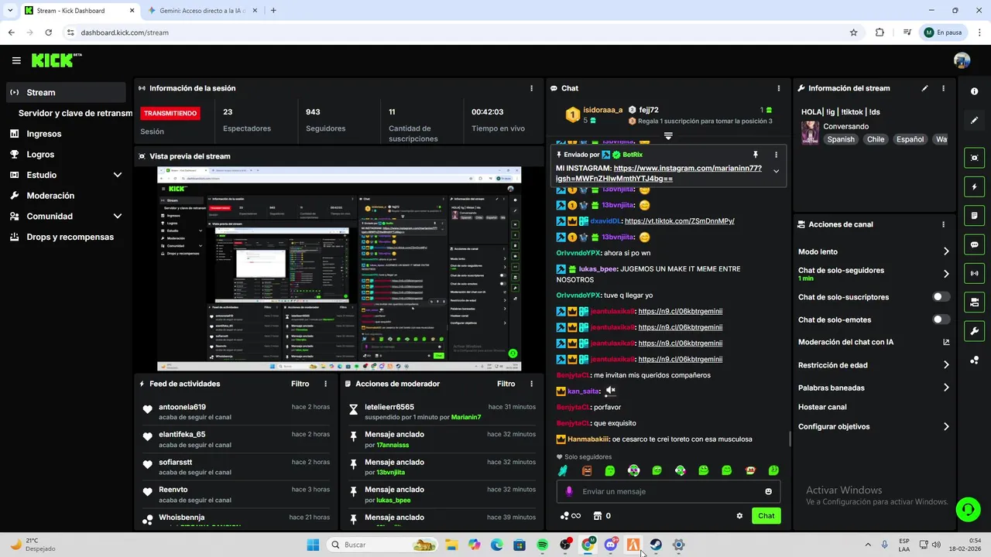Image resolution: width=991 pixels, height=557 pixels.
Task: Open the emoji picker in message box
Action: coord(768,491)
